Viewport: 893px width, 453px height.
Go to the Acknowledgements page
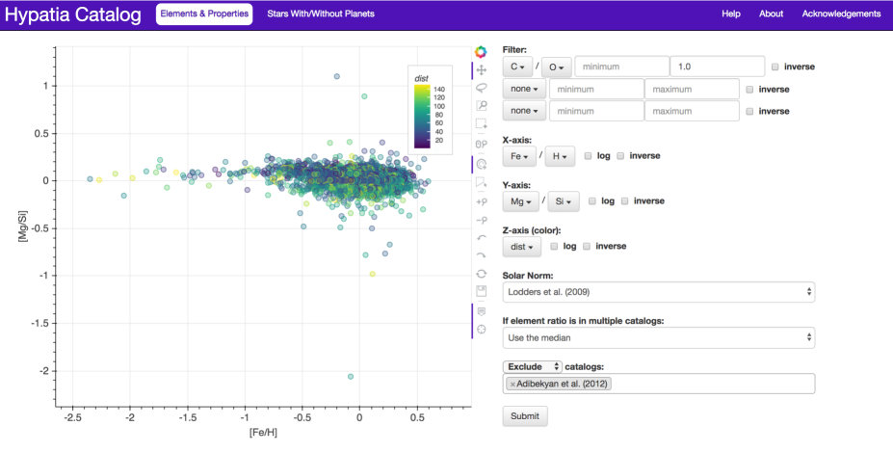841,14
